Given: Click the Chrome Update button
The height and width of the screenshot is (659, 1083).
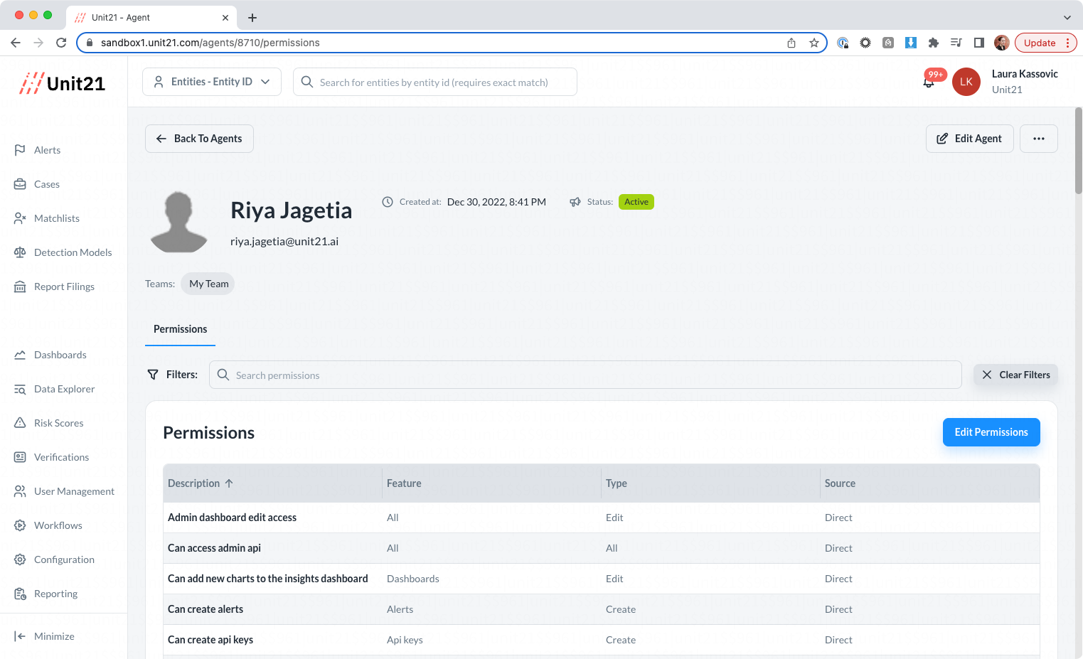Looking at the screenshot, I should pos(1045,43).
